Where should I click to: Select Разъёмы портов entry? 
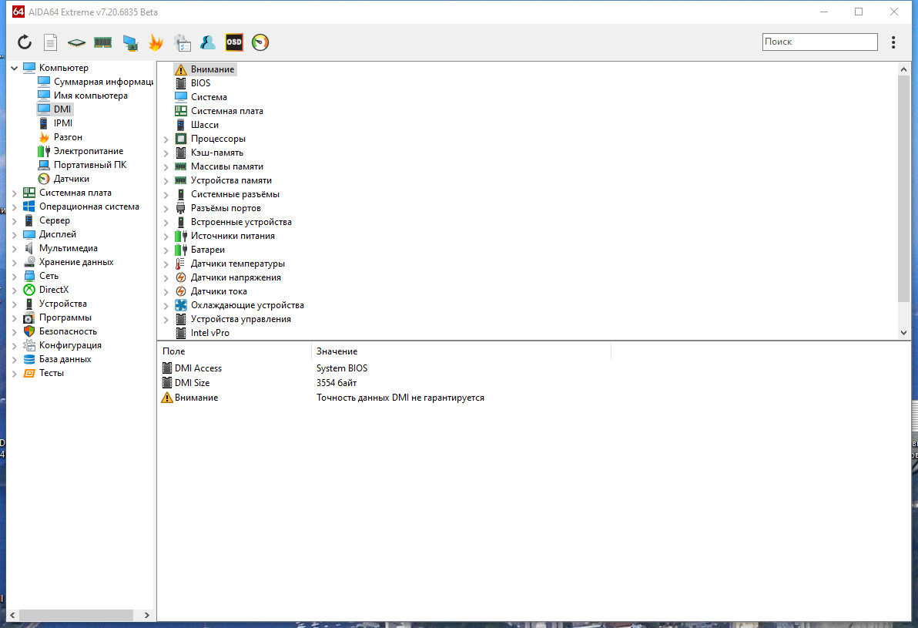click(218, 208)
